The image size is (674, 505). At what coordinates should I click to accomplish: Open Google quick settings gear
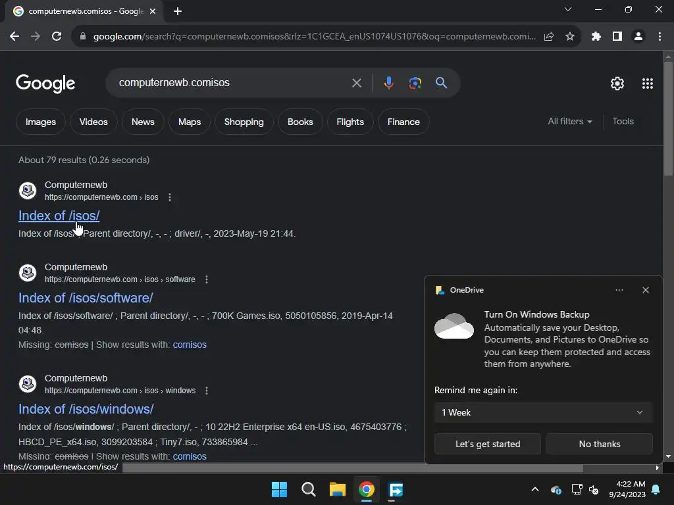[617, 84]
